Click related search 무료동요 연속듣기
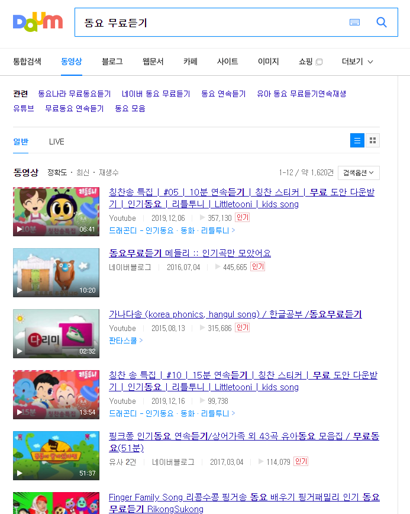 pos(75,108)
